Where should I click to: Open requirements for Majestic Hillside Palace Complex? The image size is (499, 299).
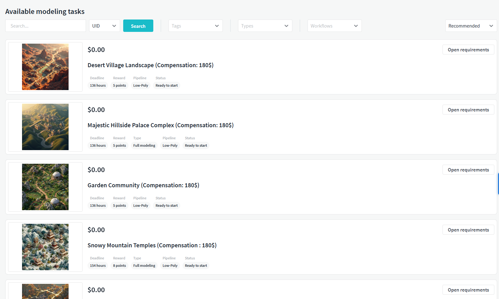468,110
